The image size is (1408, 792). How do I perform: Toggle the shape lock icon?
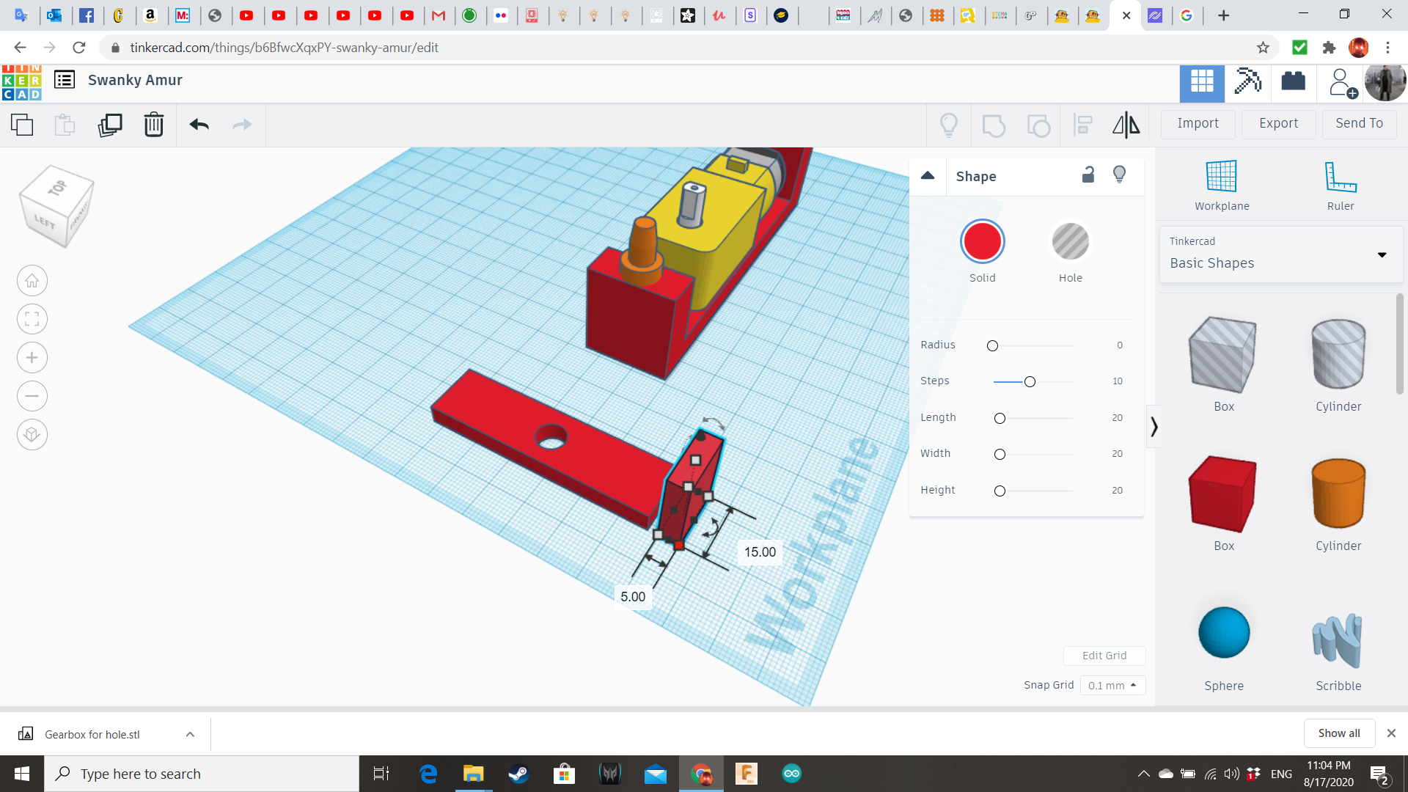pos(1088,175)
